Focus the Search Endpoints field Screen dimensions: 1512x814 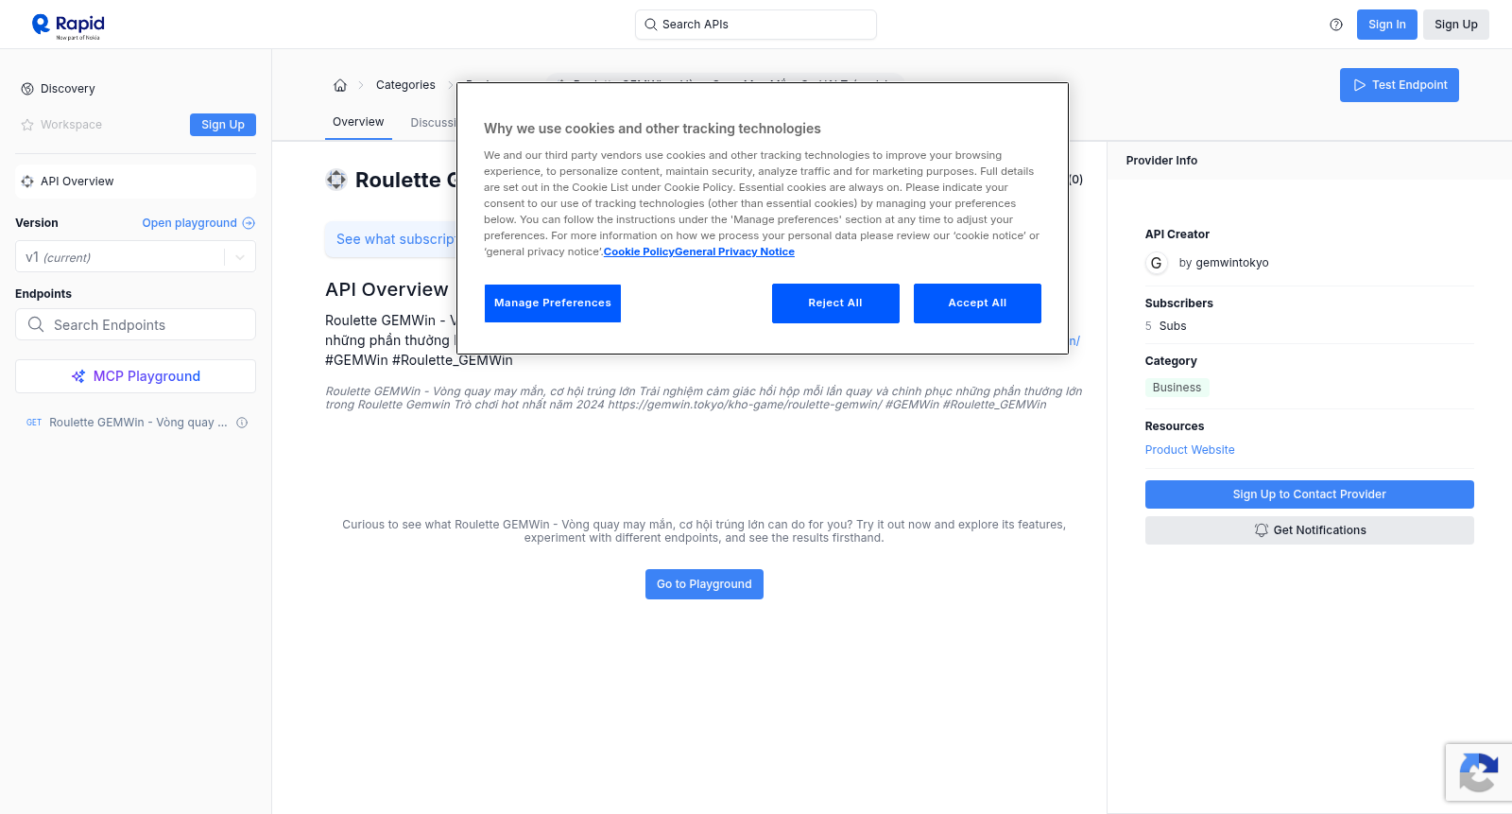[135, 324]
